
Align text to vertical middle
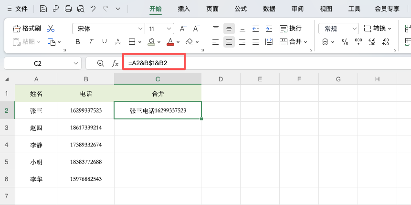(229, 29)
